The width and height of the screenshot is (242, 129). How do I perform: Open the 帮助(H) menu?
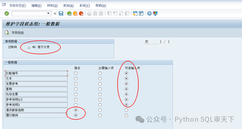click(101, 6)
